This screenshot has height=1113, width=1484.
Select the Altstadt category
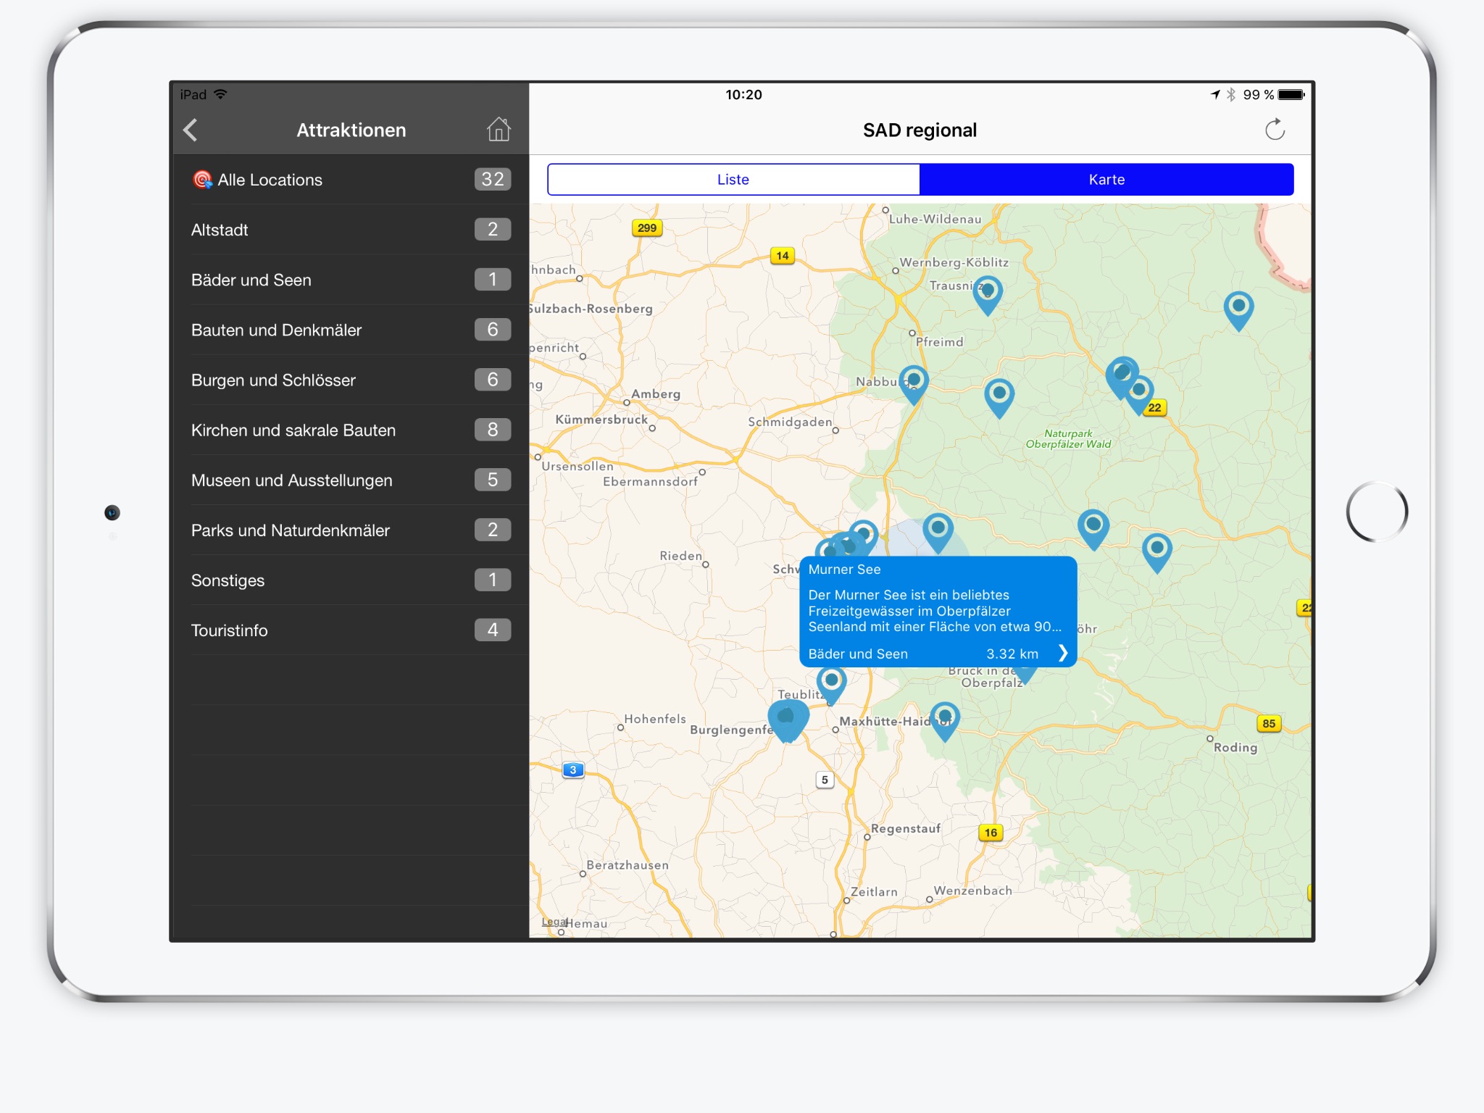[351, 230]
